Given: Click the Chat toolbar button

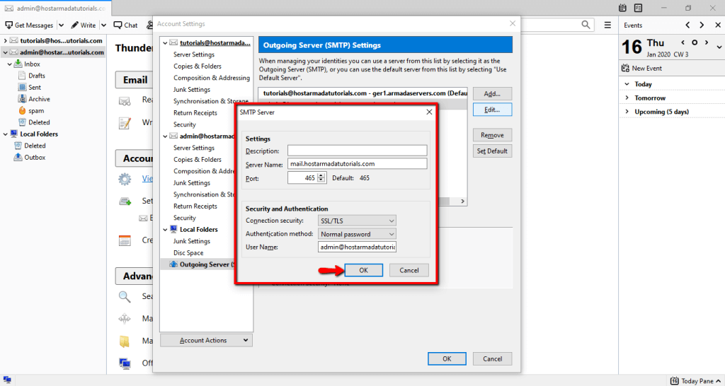Looking at the screenshot, I should pos(126,25).
